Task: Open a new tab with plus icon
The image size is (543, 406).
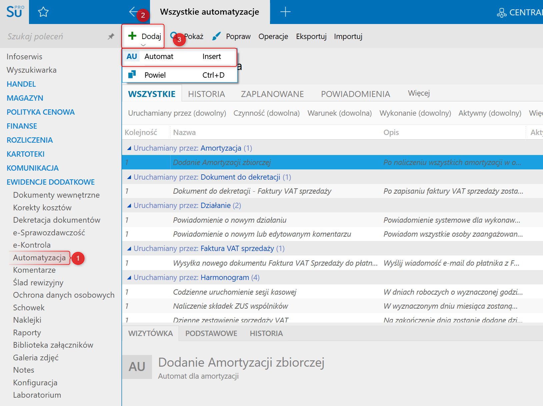Action: [285, 12]
